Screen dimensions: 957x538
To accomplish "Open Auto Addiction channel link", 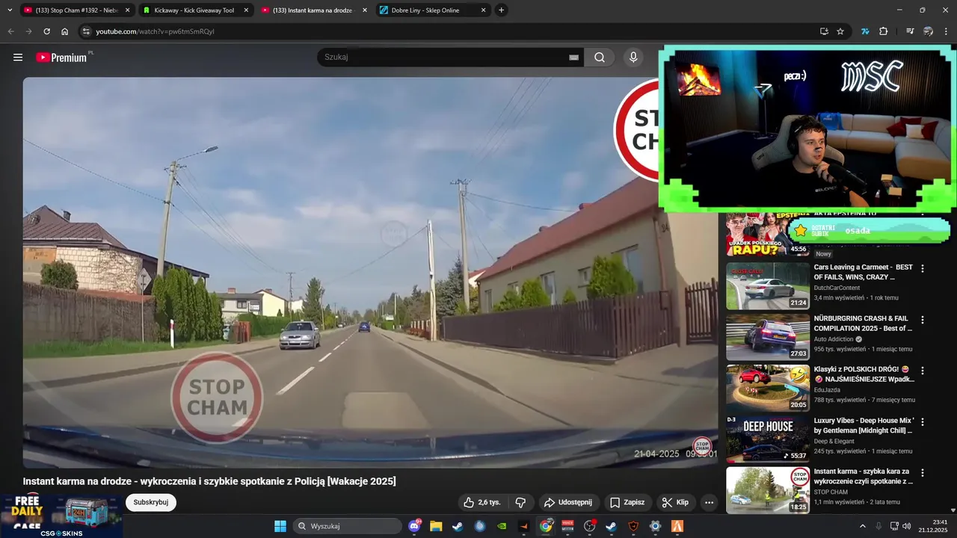I will click(x=834, y=339).
